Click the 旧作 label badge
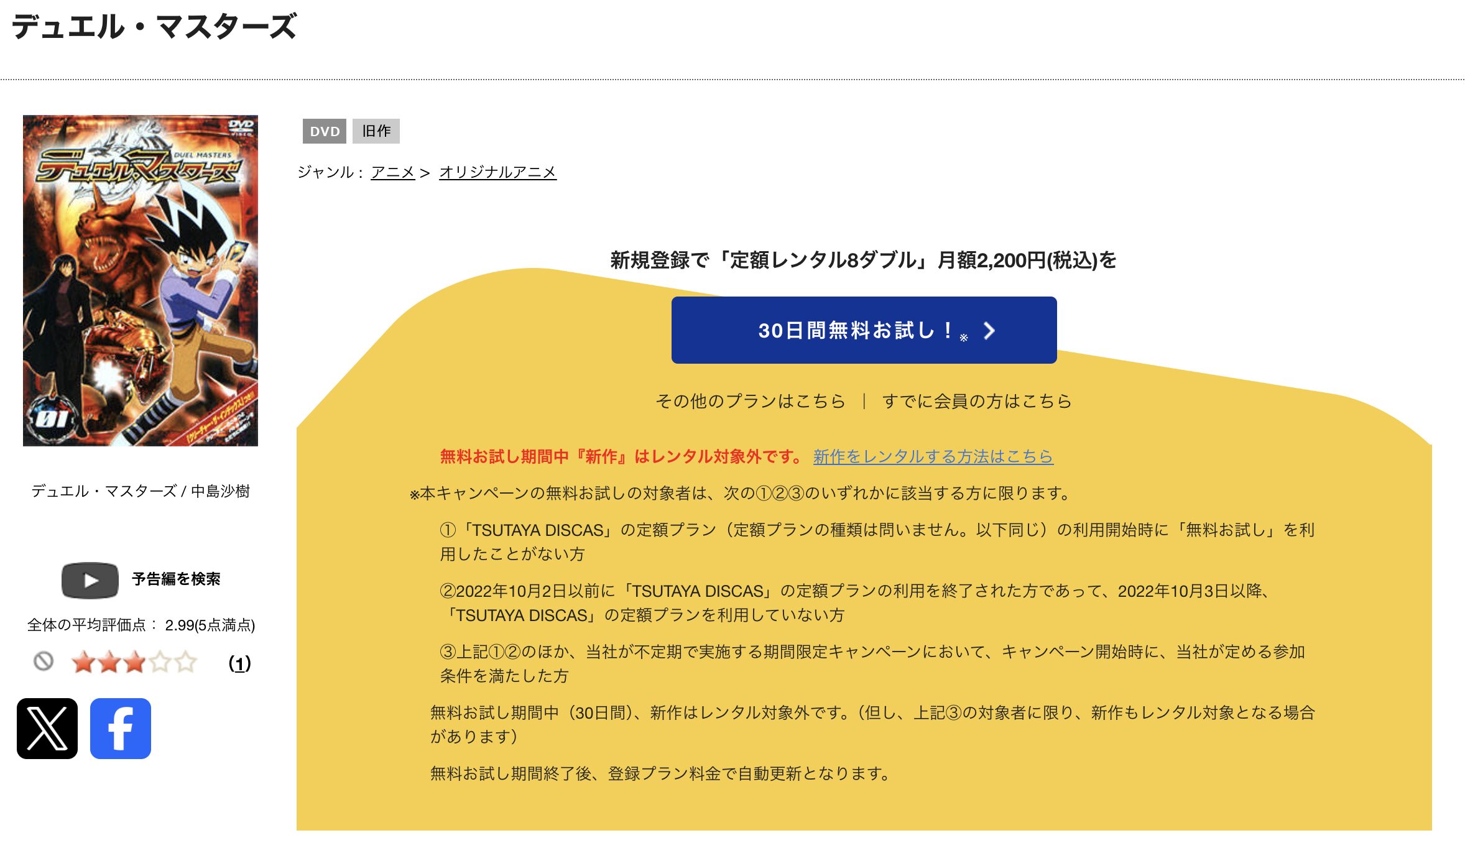This screenshot has width=1465, height=843. [x=376, y=131]
